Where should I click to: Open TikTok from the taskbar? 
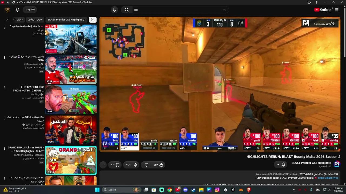[233, 190]
